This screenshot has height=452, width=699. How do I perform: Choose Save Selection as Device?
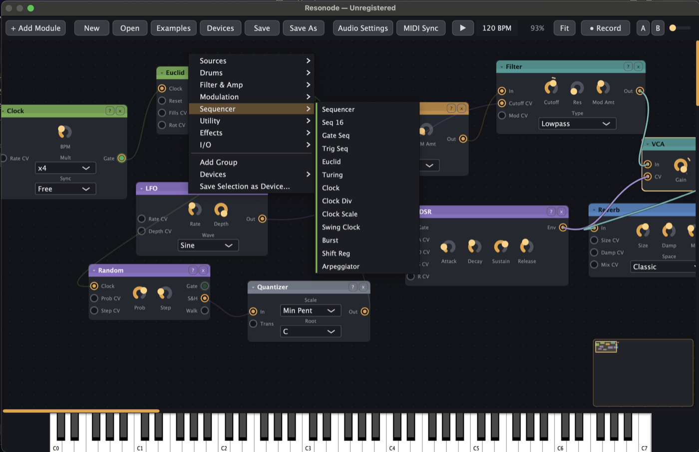coord(252,186)
